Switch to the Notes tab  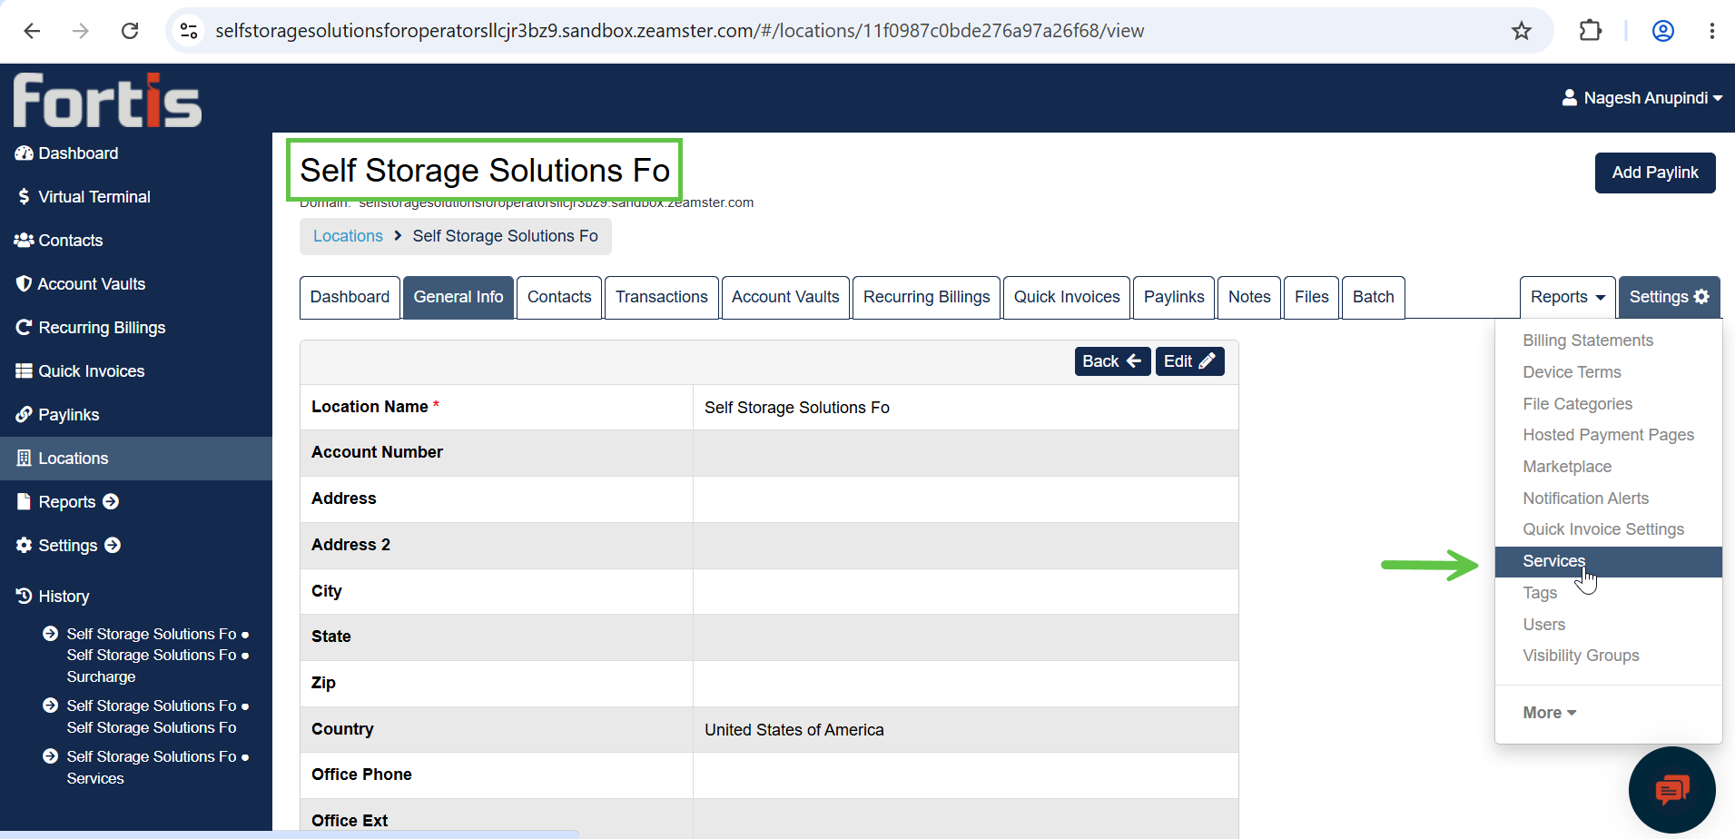[x=1249, y=297]
